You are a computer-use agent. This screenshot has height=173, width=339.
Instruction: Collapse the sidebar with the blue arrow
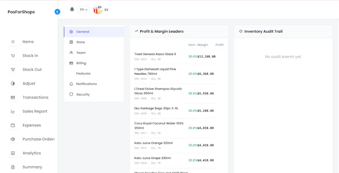click(x=57, y=12)
